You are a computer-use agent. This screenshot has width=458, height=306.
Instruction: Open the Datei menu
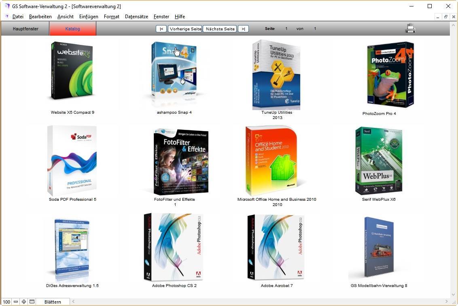(x=18, y=17)
